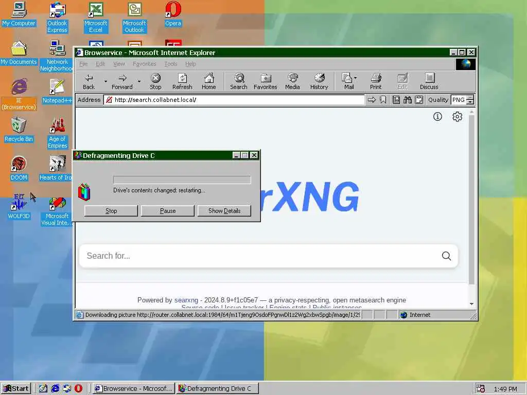Go to the Home page

pos(209,82)
